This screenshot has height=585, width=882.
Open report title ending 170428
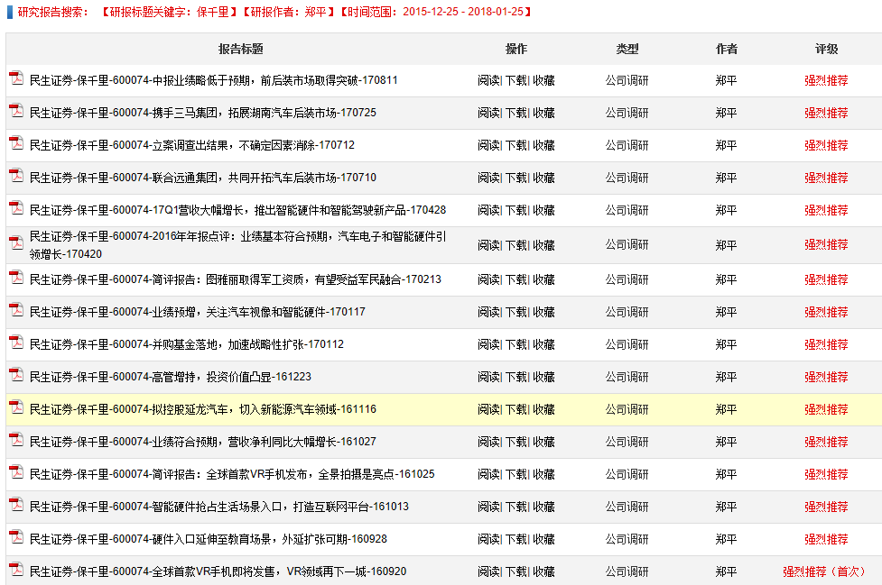click(237, 211)
